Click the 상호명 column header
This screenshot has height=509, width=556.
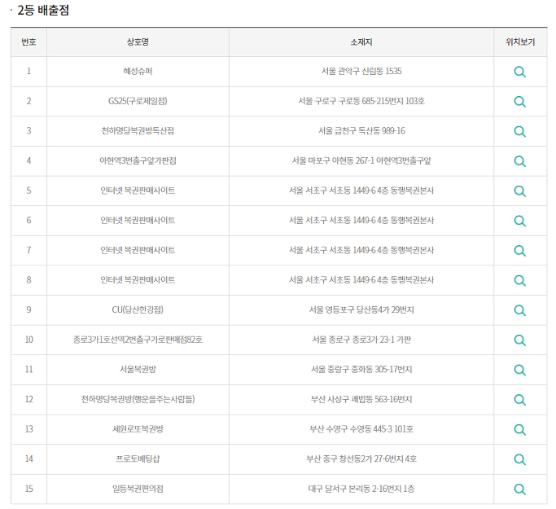(x=138, y=42)
